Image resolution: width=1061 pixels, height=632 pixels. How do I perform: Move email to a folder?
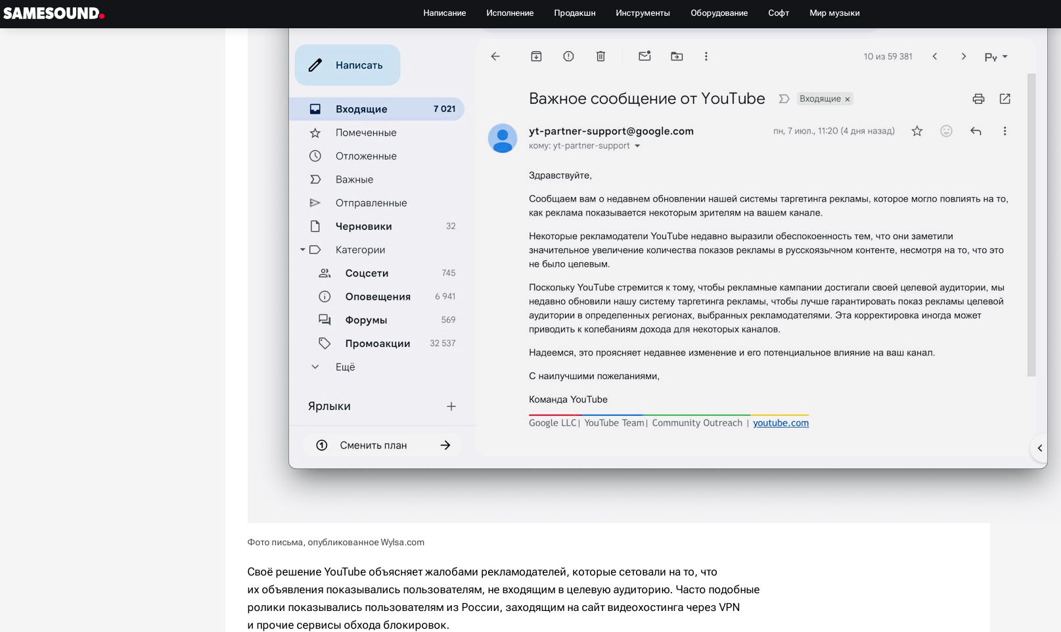677,56
